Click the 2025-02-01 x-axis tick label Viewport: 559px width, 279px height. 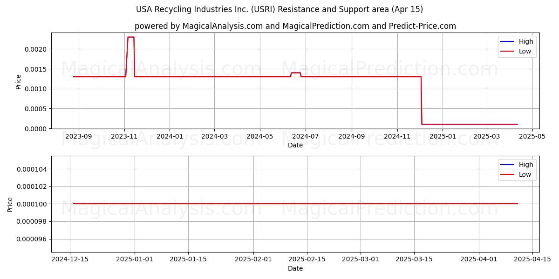253,260
